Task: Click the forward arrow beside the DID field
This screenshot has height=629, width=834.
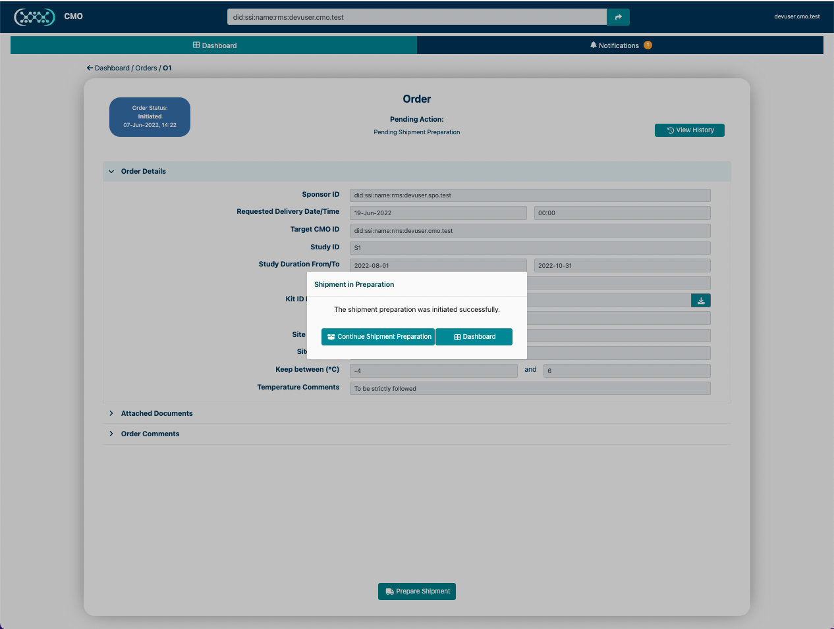Action: [618, 16]
